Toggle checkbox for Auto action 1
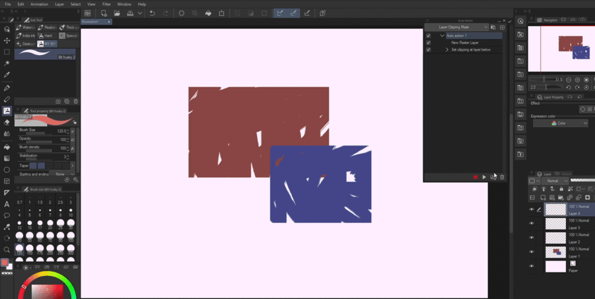 coord(428,36)
